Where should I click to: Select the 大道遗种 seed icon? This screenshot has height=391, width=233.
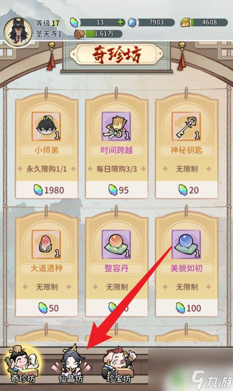pyautogui.click(x=46, y=244)
